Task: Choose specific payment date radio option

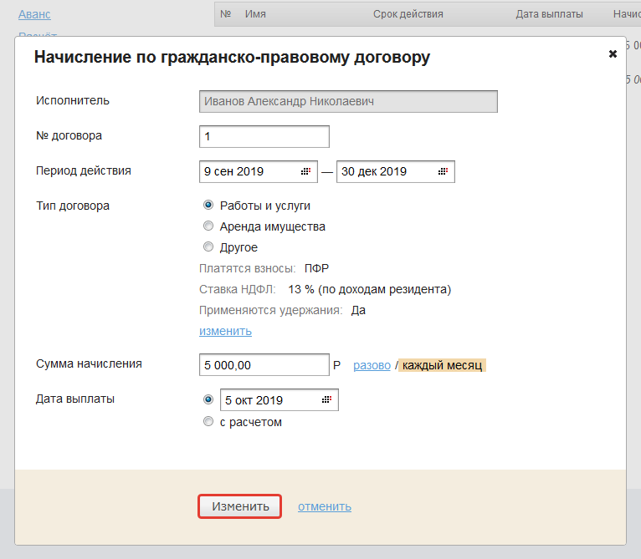Action: tap(208, 399)
